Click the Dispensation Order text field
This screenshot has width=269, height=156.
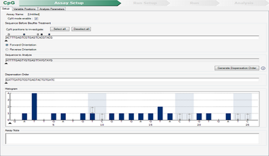click(132, 79)
